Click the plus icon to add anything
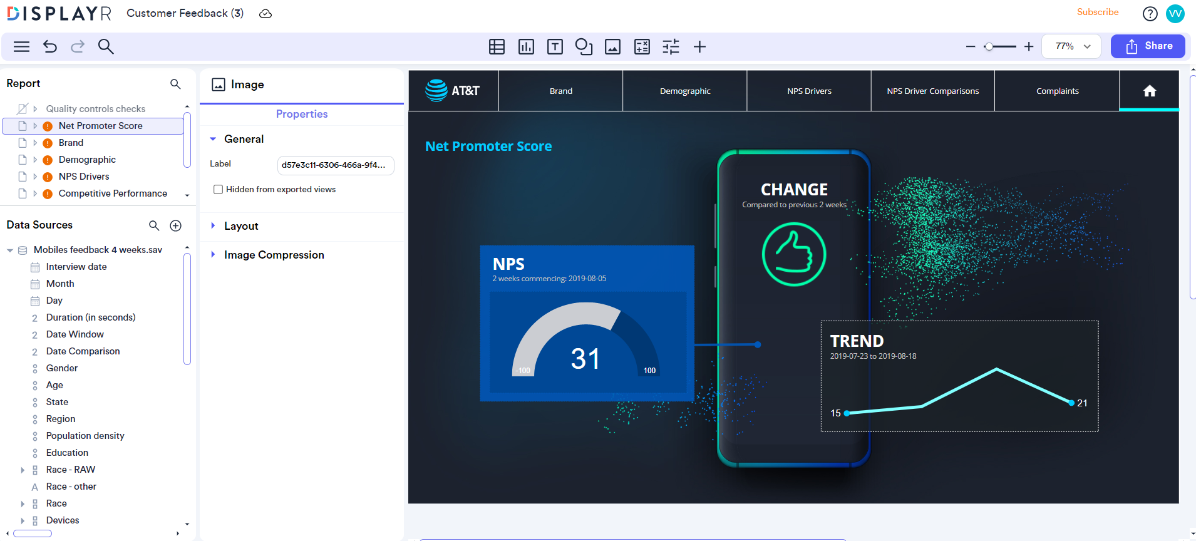The image size is (1196, 541). coord(699,46)
